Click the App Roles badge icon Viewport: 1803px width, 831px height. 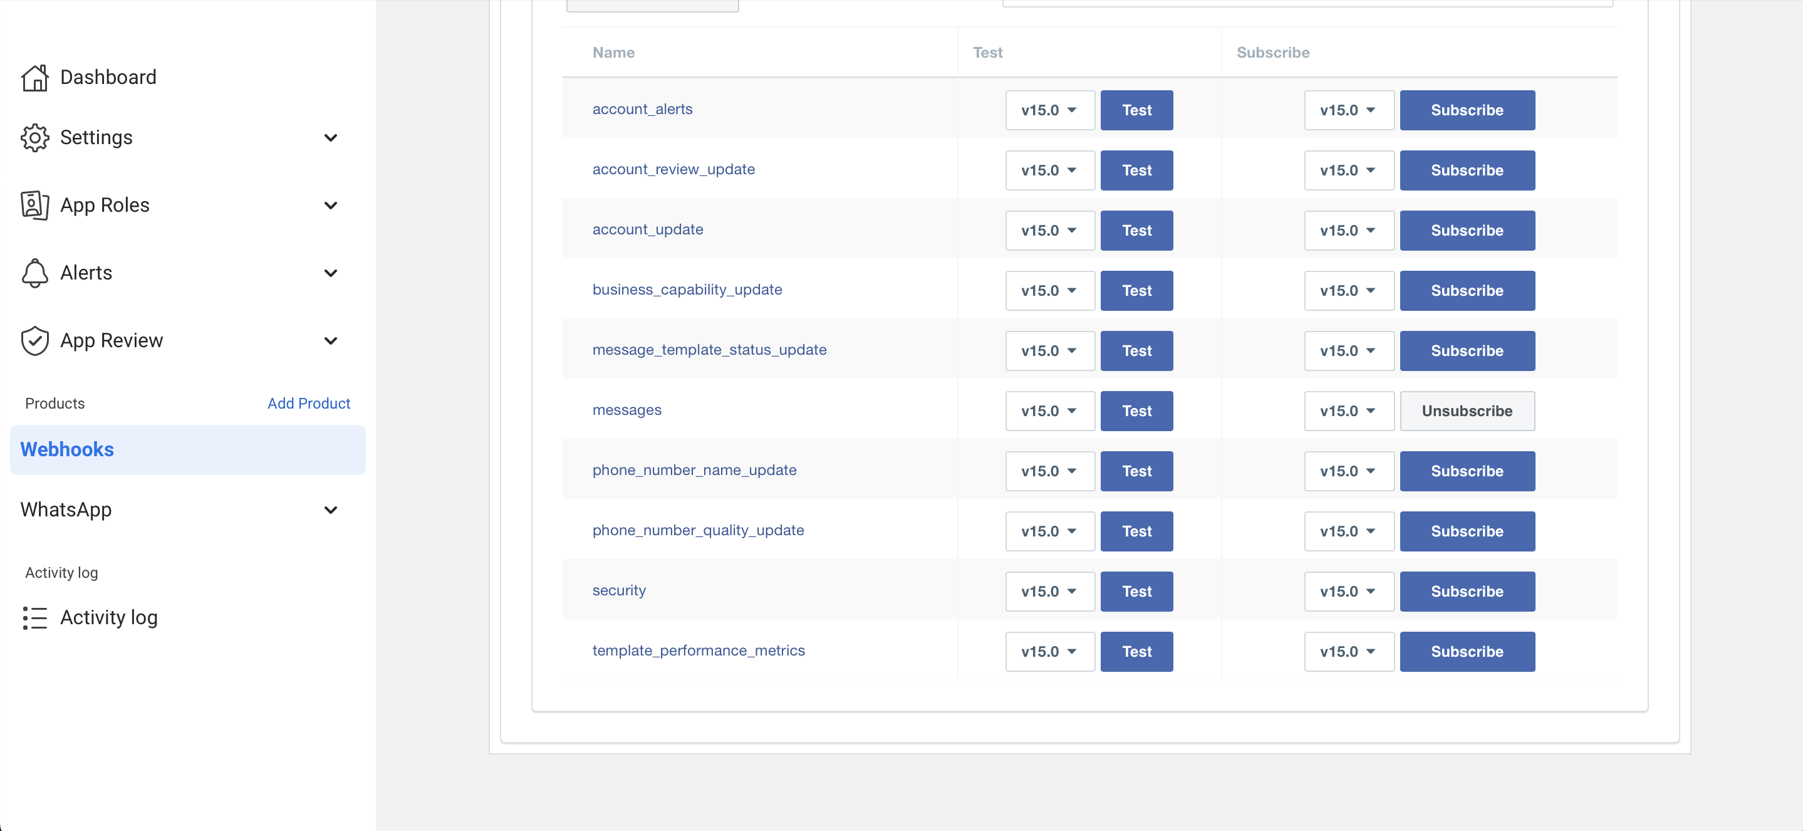click(x=34, y=205)
